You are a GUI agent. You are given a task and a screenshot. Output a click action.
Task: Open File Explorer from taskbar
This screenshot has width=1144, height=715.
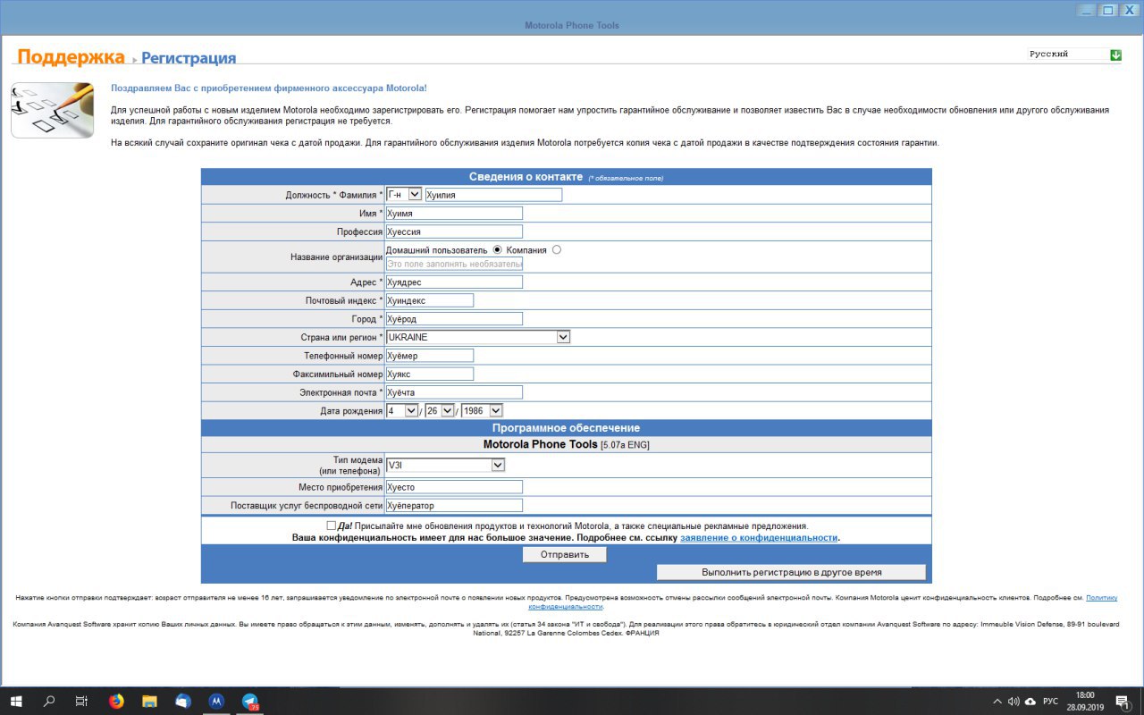tap(149, 702)
